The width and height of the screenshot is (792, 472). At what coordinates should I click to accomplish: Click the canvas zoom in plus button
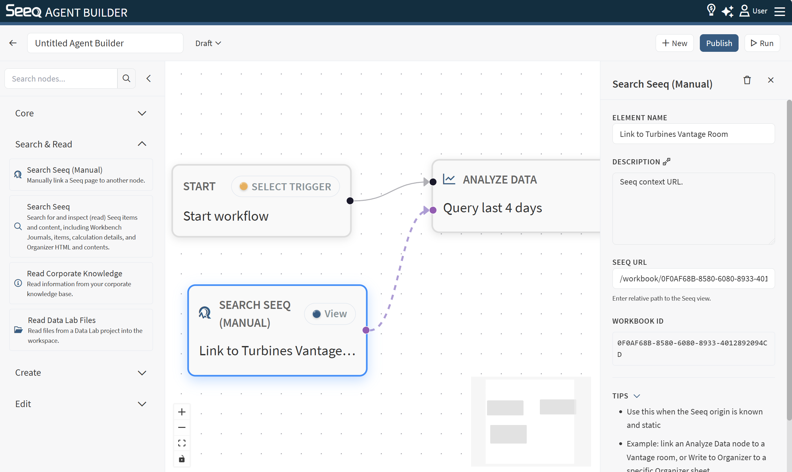[x=182, y=412]
